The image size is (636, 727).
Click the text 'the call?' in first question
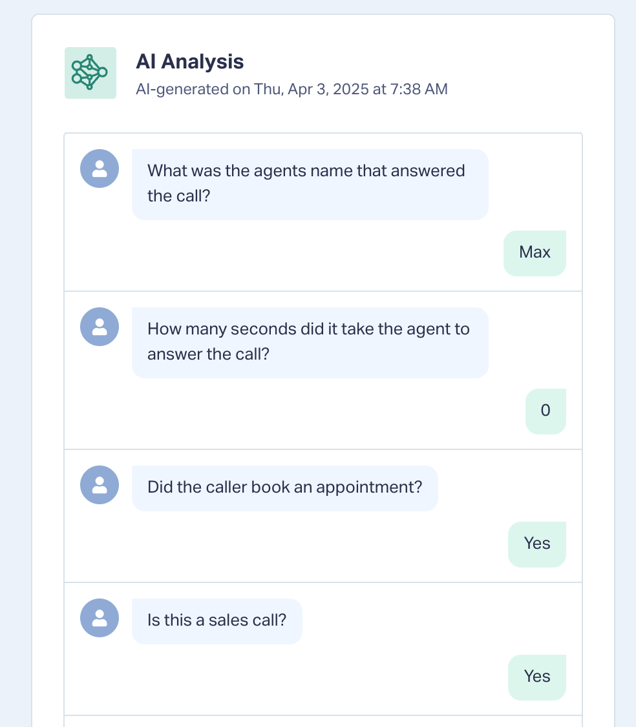179,196
